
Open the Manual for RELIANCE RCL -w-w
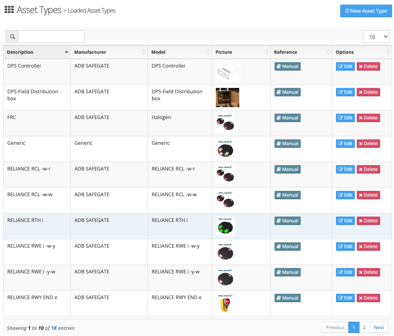tap(288, 195)
